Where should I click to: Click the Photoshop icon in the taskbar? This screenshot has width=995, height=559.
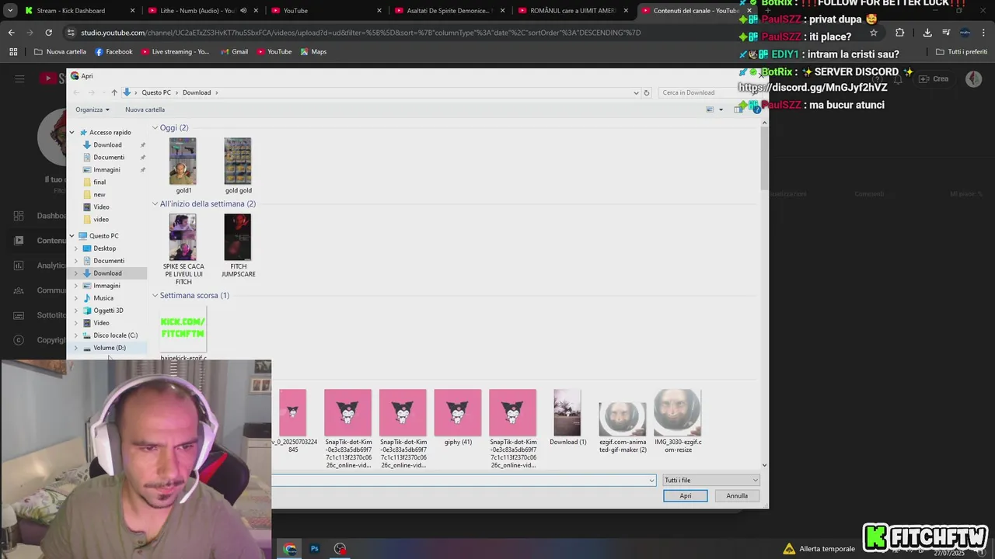tap(315, 549)
